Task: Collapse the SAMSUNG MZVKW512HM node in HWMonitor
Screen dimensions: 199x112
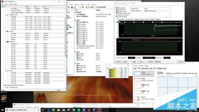Action: (4, 85)
